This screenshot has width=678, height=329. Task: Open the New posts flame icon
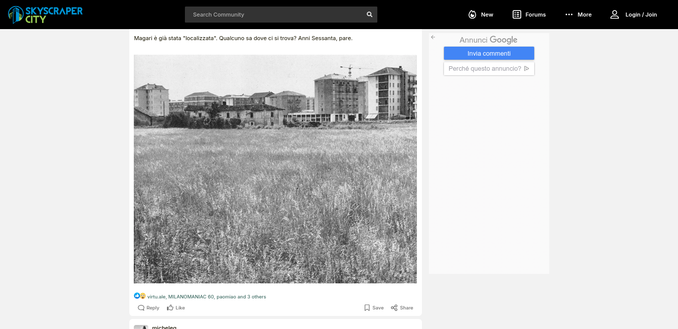(472, 15)
